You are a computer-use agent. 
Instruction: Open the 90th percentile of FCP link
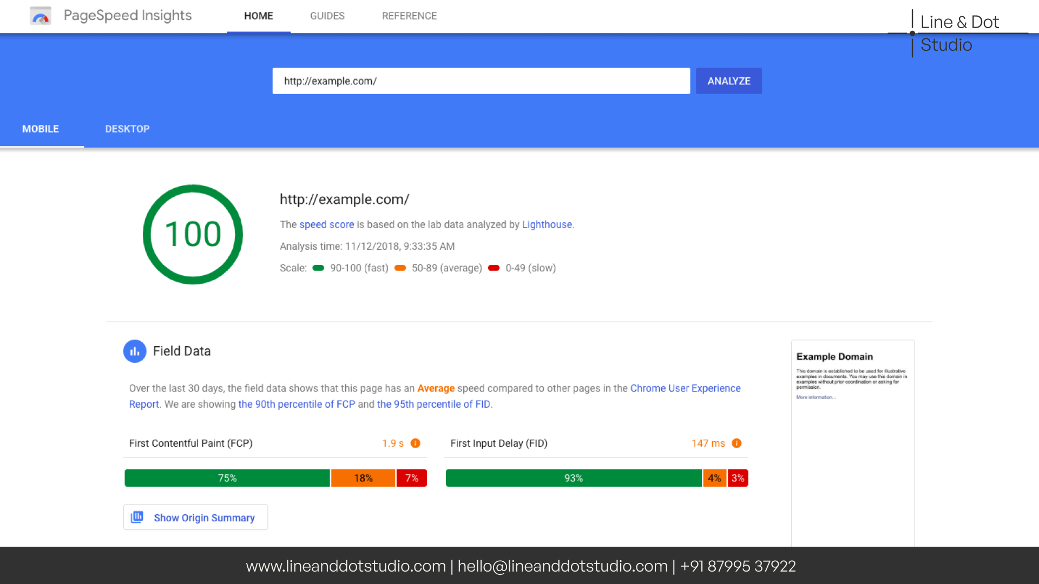297,404
